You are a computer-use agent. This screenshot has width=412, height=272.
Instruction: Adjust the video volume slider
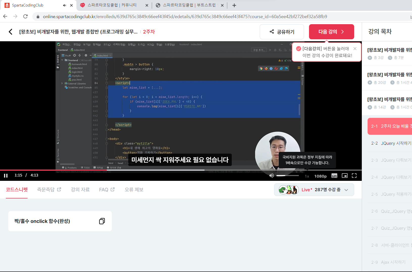coord(288,176)
